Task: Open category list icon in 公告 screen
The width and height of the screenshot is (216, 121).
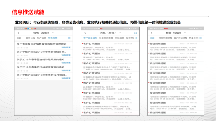Action: click(x=69, y=38)
